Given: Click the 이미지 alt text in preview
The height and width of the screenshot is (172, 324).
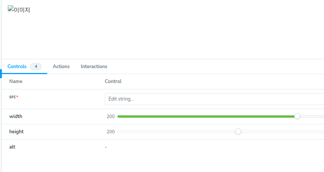Looking at the screenshot, I should [x=22, y=10].
